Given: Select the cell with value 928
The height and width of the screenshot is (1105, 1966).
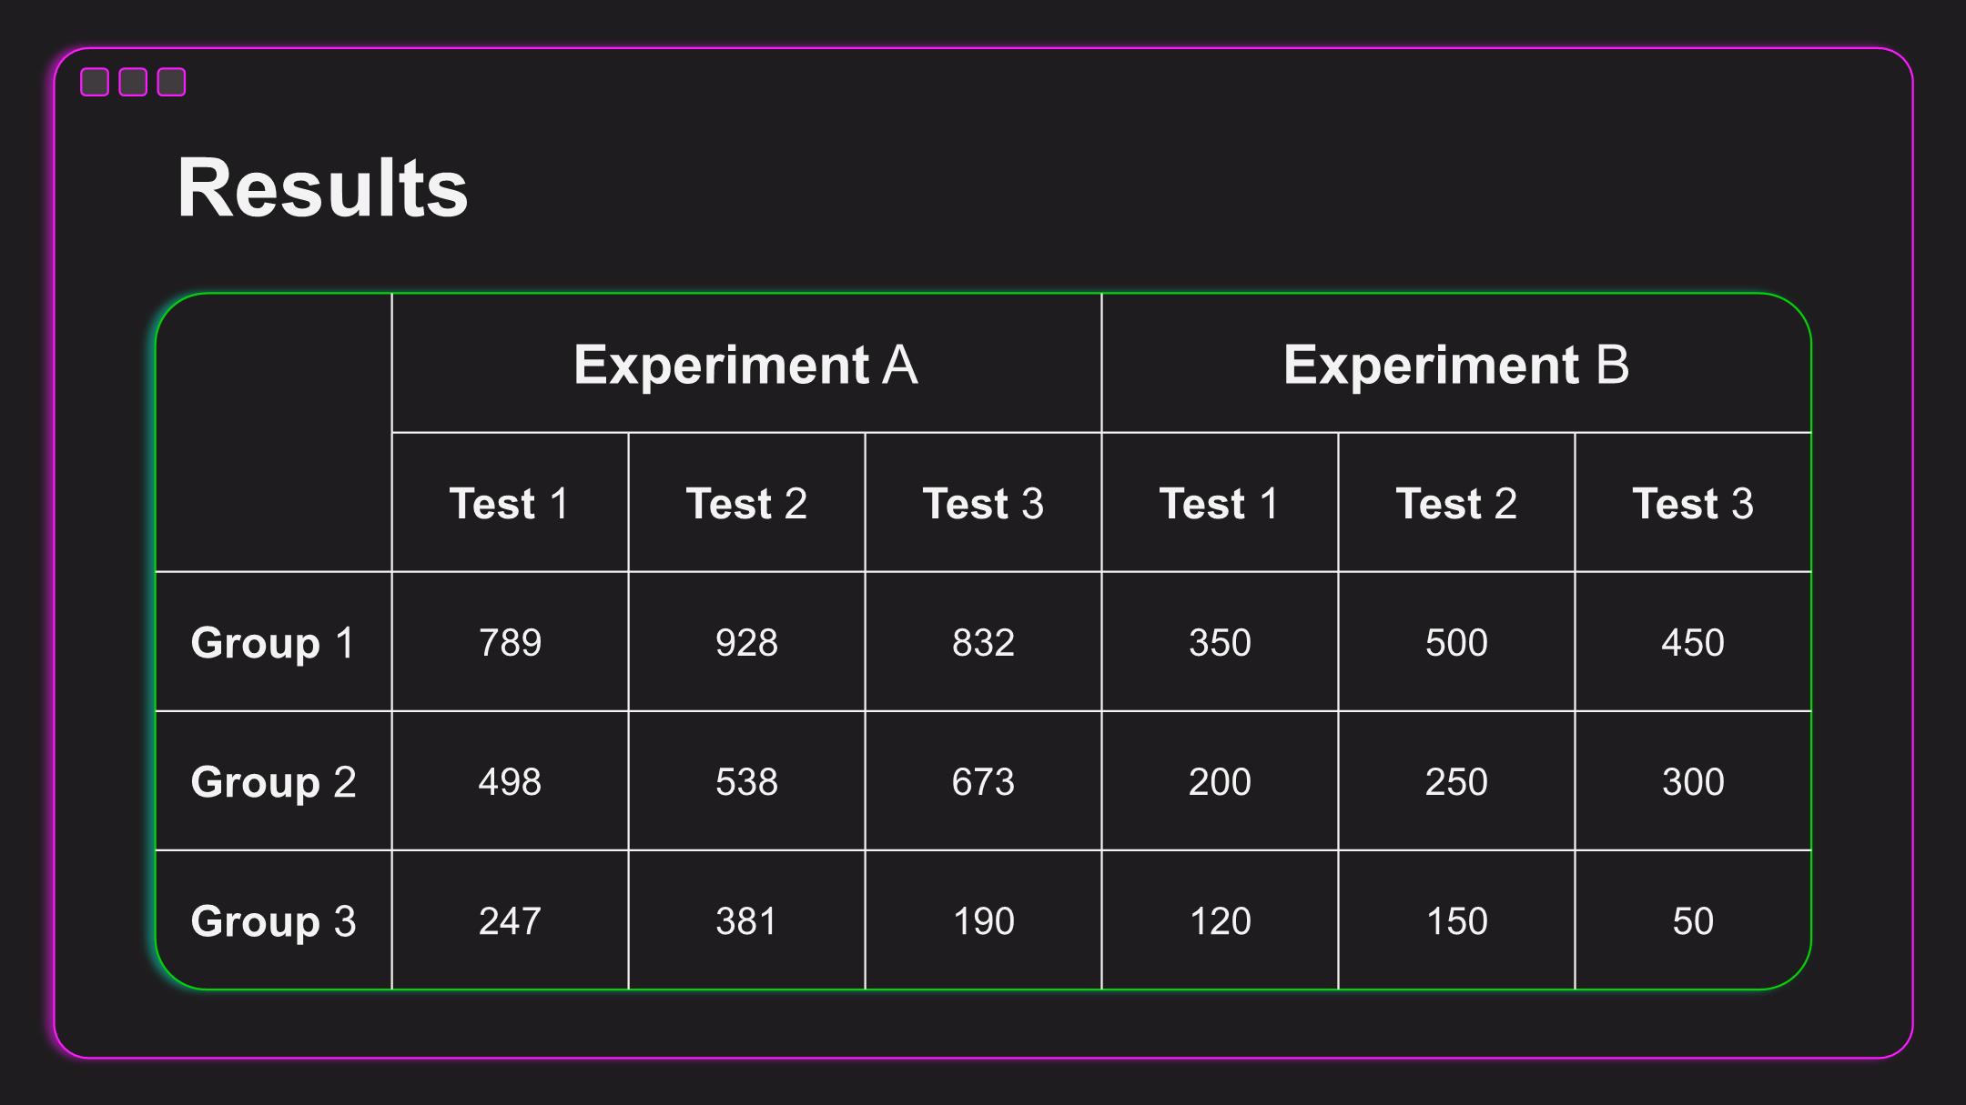Looking at the screenshot, I should (x=746, y=643).
